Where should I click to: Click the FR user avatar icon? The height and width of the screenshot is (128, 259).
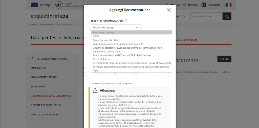pos(204,5)
